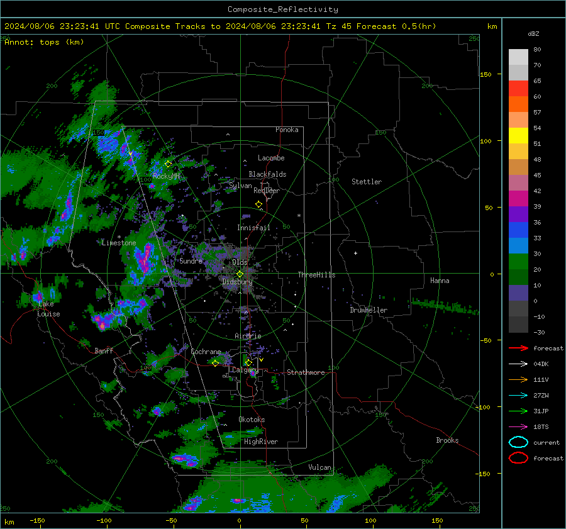
Task: Click the Stettler label
Action: [x=367, y=182]
